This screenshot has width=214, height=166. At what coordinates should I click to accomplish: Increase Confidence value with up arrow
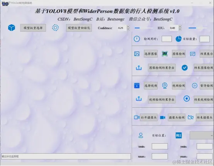click(x=128, y=27)
